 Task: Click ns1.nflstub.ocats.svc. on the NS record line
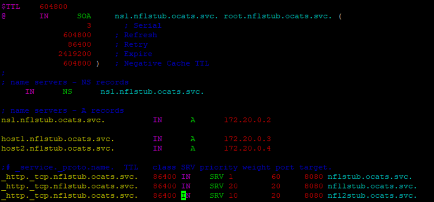pyautogui.click(x=152, y=92)
